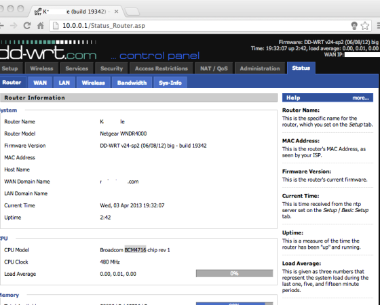Viewport: 380px width, 305px height.
Task: Click the Help panel header
Action: (x=328, y=98)
